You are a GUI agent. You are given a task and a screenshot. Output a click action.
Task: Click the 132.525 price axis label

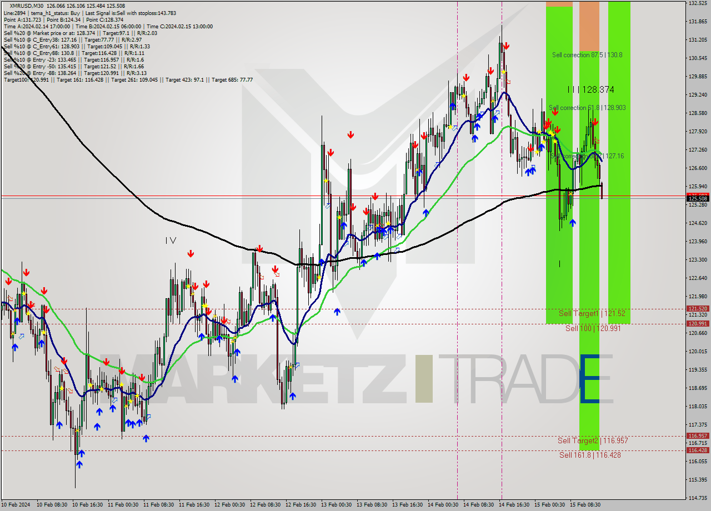698,3
